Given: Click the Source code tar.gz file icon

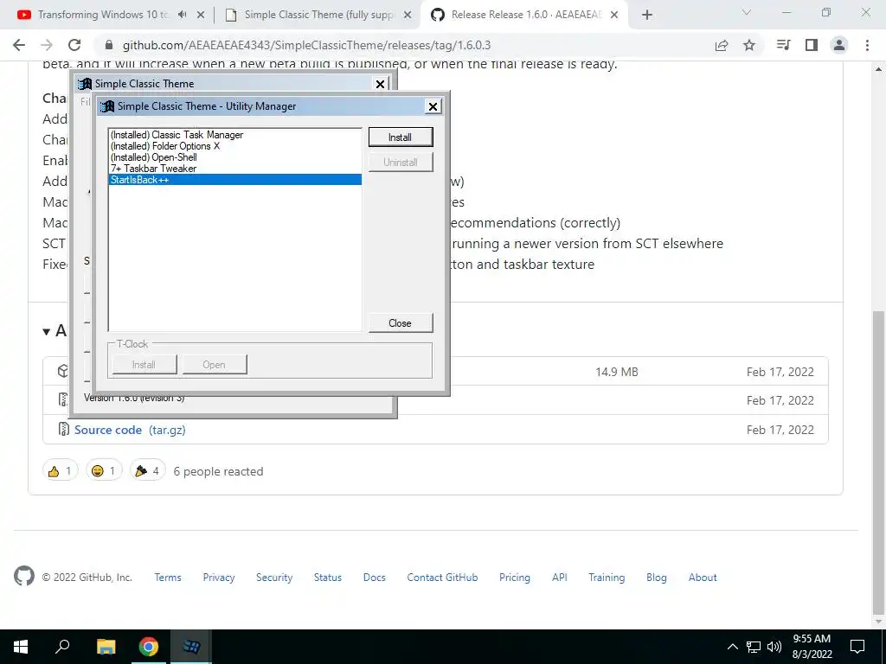Looking at the screenshot, I should (x=64, y=429).
